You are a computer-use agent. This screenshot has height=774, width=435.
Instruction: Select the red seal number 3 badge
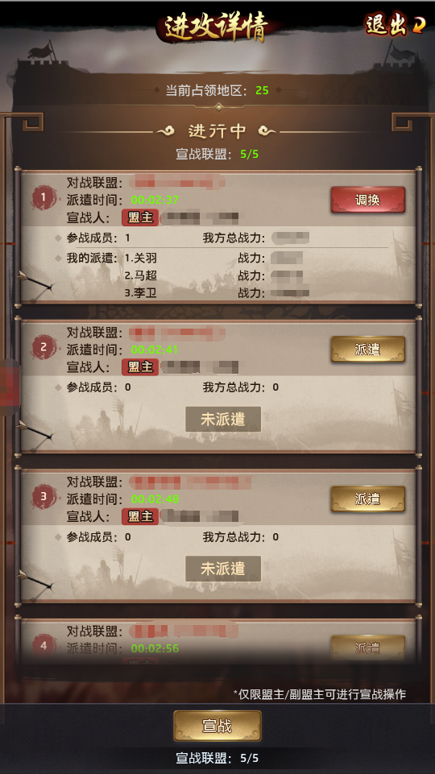coord(43,497)
